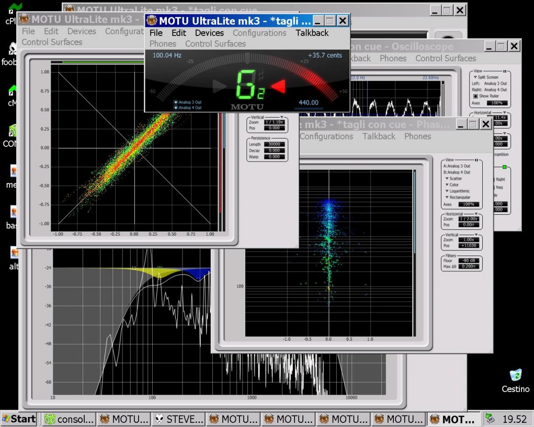The image size is (534, 427).
Task: Click Right: Analog 4 Out in Oscilloscope
Action: [490, 90]
